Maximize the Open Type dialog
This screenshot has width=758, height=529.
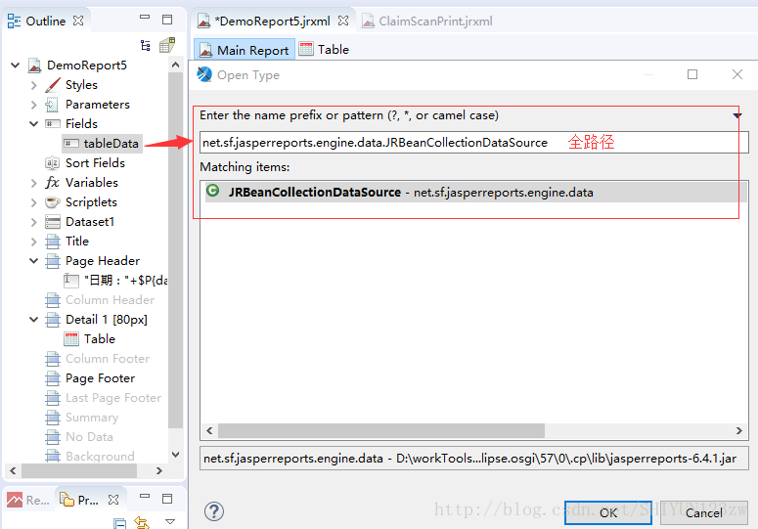692,74
